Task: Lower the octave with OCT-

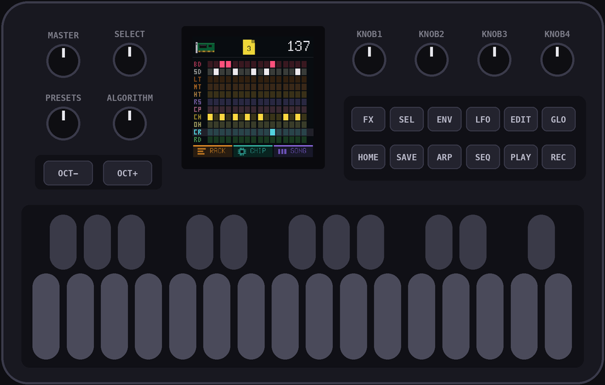Action: point(68,173)
